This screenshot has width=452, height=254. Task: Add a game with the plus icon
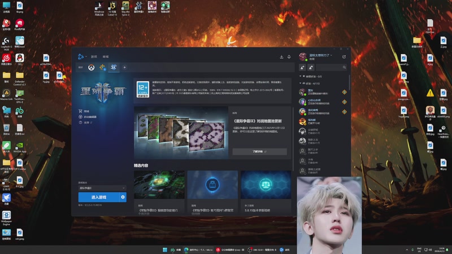click(124, 67)
